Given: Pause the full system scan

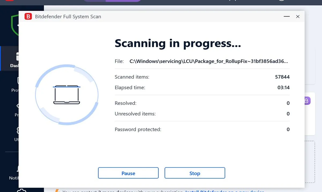Looking at the screenshot, I should tap(128, 173).
